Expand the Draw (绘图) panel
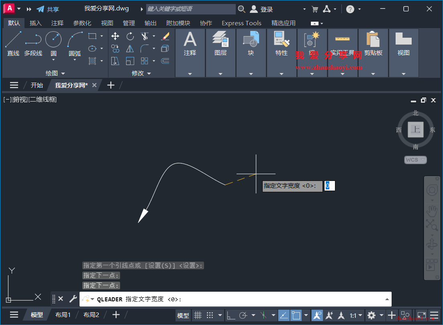The width and height of the screenshot is (443, 325). pos(55,73)
